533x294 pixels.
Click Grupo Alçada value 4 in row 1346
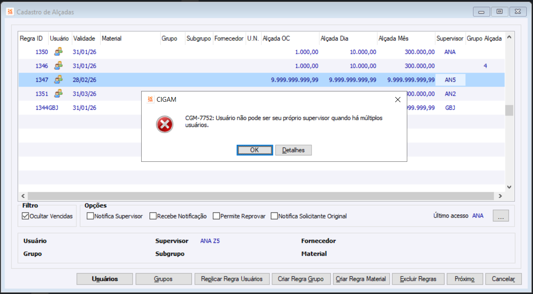[x=485, y=66]
